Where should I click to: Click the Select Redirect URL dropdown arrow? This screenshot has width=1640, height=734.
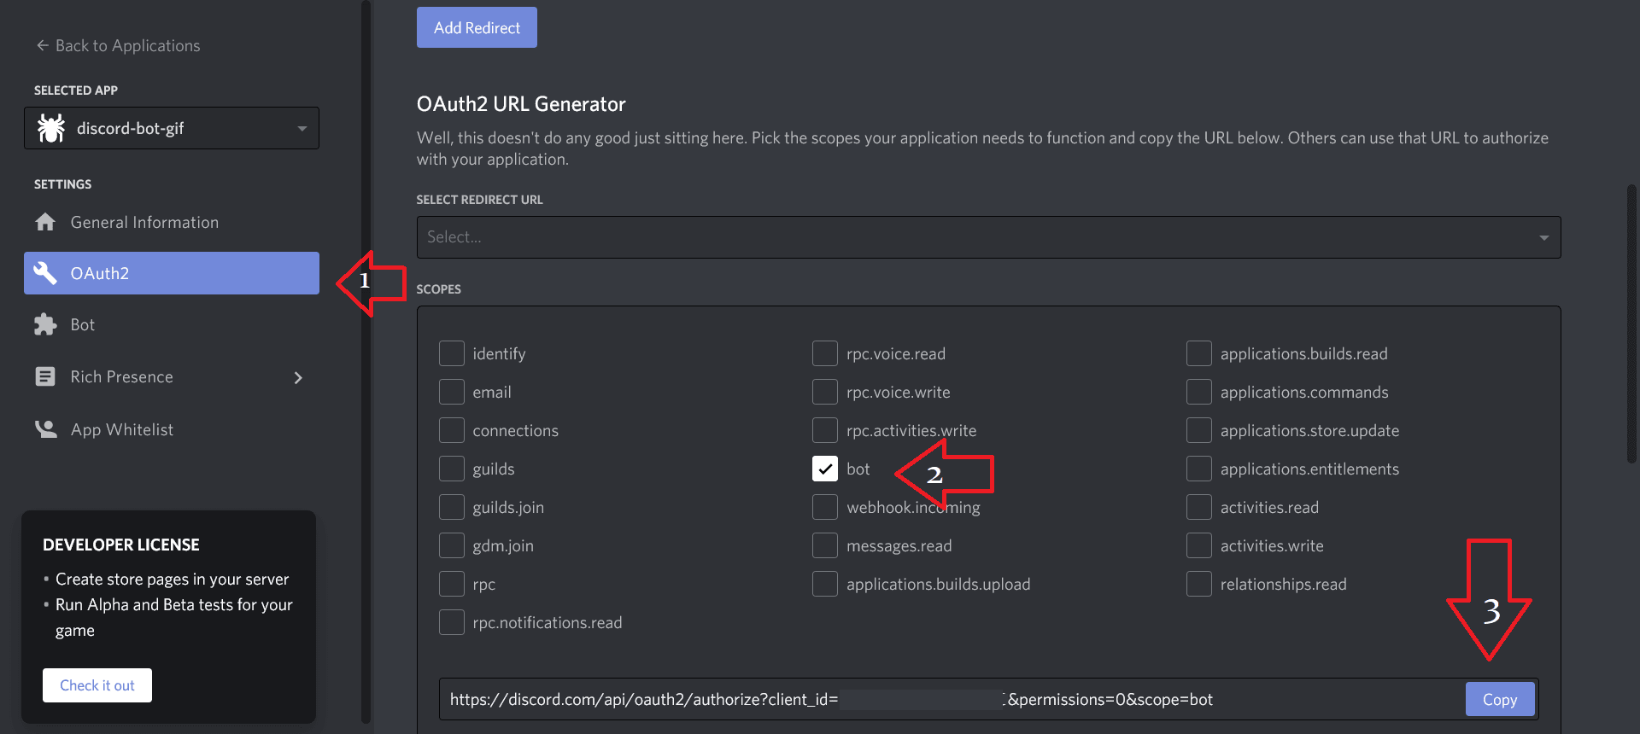tap(1543, 238)
